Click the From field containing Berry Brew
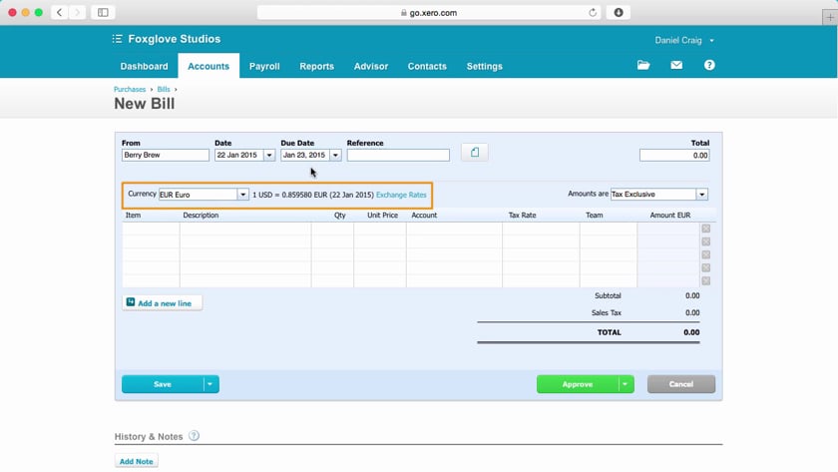Image resolution: width=838 pixels, height=472 pixels. point(166,155)
